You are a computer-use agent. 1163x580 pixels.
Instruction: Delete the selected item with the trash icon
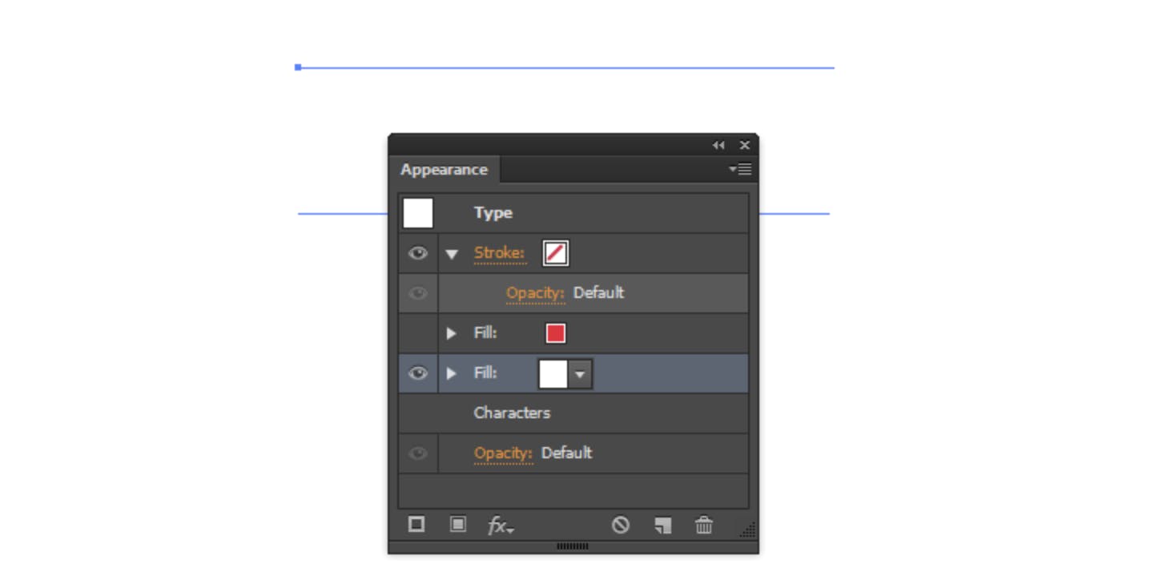point(703,526)
